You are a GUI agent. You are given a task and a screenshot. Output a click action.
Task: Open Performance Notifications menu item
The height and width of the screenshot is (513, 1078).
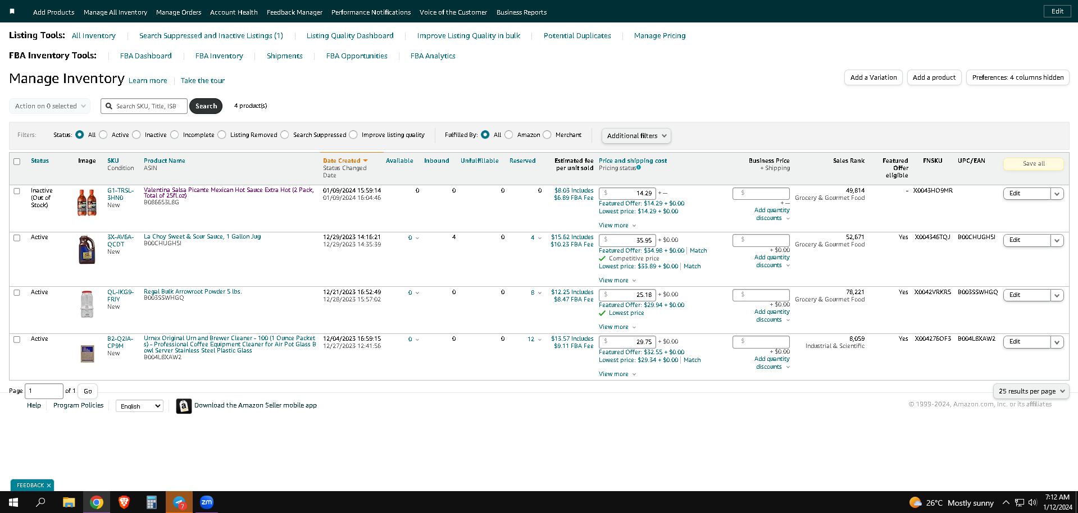(371, 12)
